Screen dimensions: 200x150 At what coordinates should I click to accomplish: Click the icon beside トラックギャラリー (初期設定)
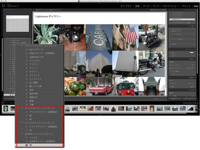tap(27, 127)
